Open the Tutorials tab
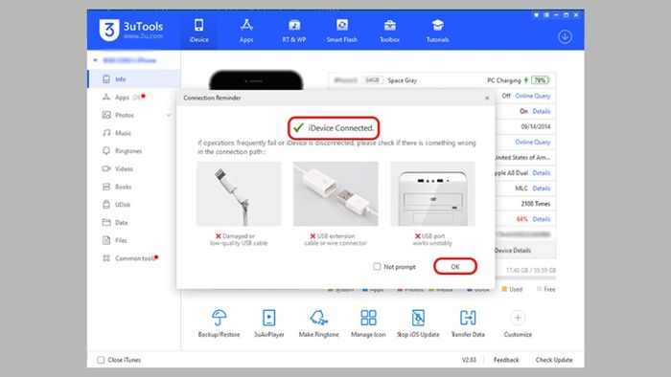This screenshot has height=377, width=671. point(437,31)
